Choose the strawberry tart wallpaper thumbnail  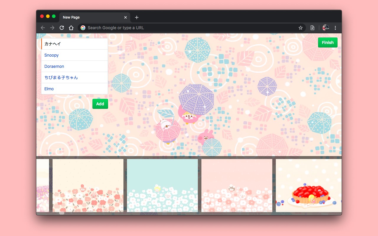(x=309, y=185)
